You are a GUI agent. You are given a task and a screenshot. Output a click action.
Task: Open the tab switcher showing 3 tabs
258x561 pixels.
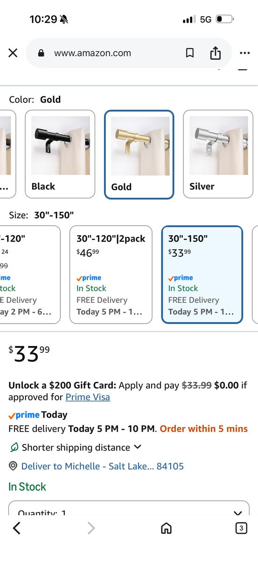241,528
